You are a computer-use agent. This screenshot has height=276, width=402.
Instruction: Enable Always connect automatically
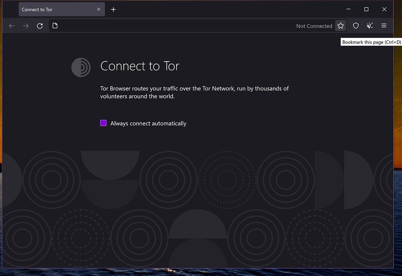(103, 123)
